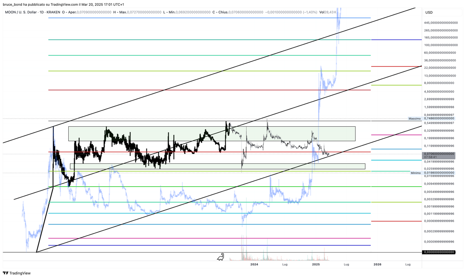
Task: Click the 8,00000000000000000 price axis label
Action: pos(439,83)
